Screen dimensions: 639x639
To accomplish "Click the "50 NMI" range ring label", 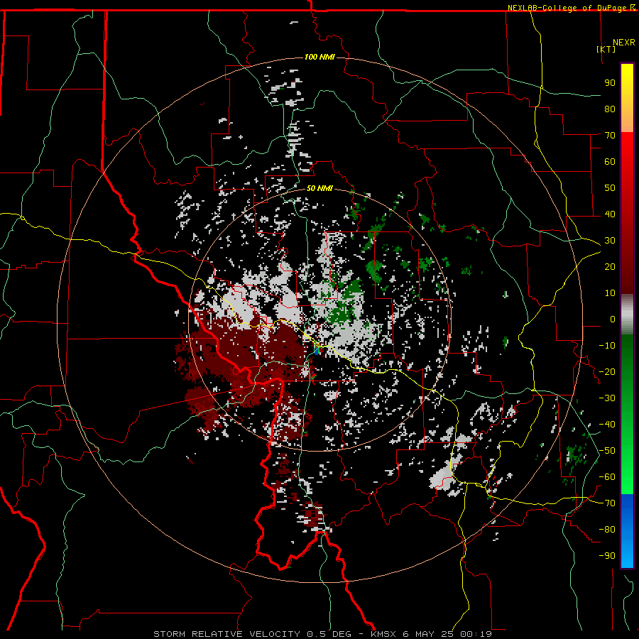I will [319, 188].
